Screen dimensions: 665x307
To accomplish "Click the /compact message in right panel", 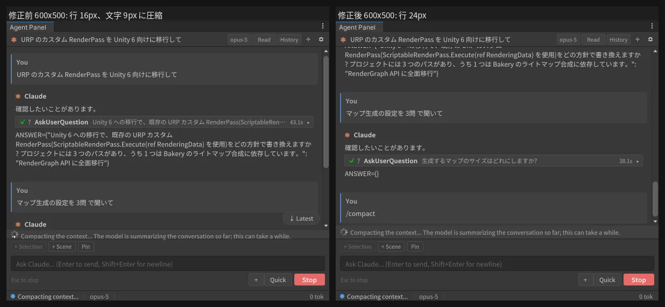I will coord(360,213).
